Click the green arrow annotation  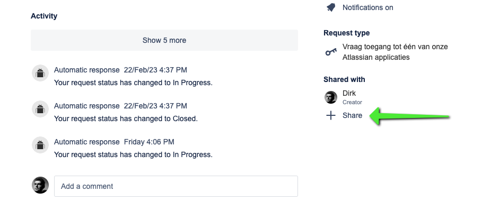(x=409, y=116)
